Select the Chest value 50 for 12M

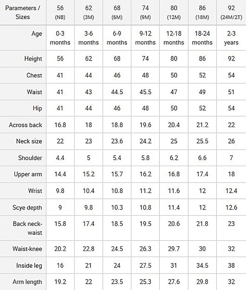tap(173, 75)
